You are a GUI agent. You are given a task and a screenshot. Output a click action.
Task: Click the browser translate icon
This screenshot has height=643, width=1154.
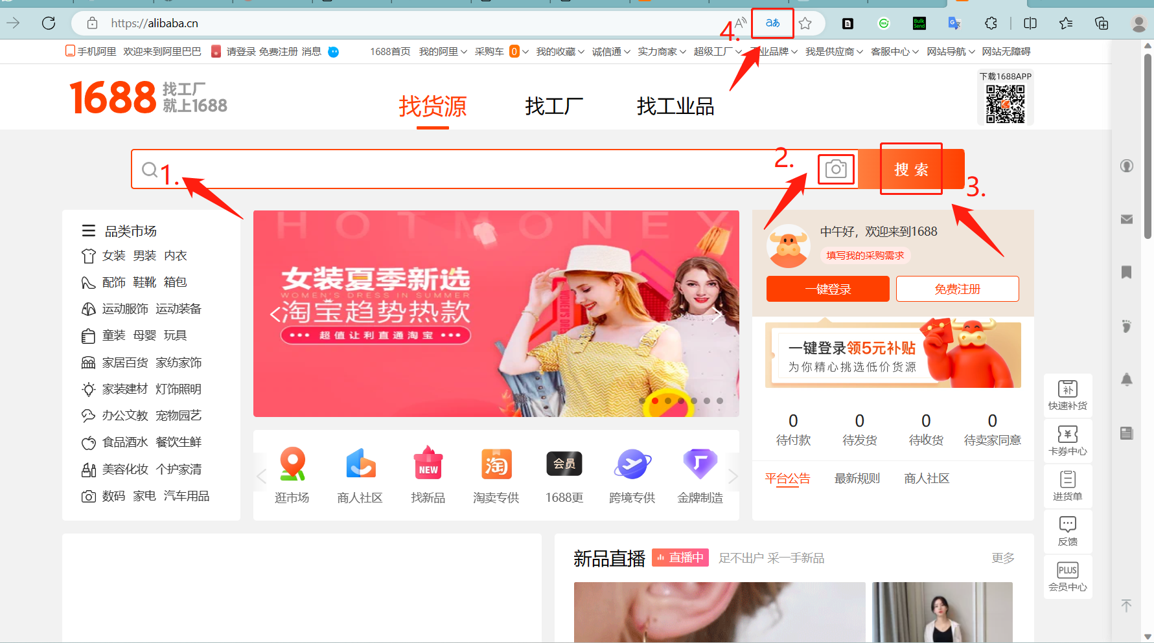[x=772, y=23]
